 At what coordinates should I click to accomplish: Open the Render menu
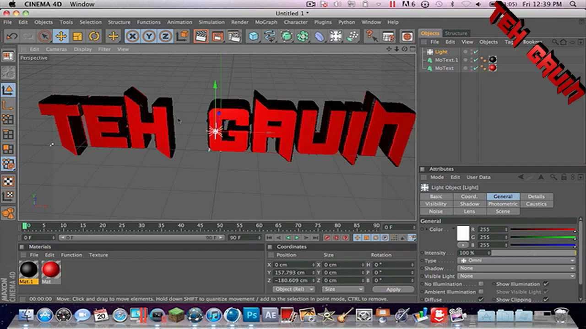pyautogui.click(x=239, y=22)
